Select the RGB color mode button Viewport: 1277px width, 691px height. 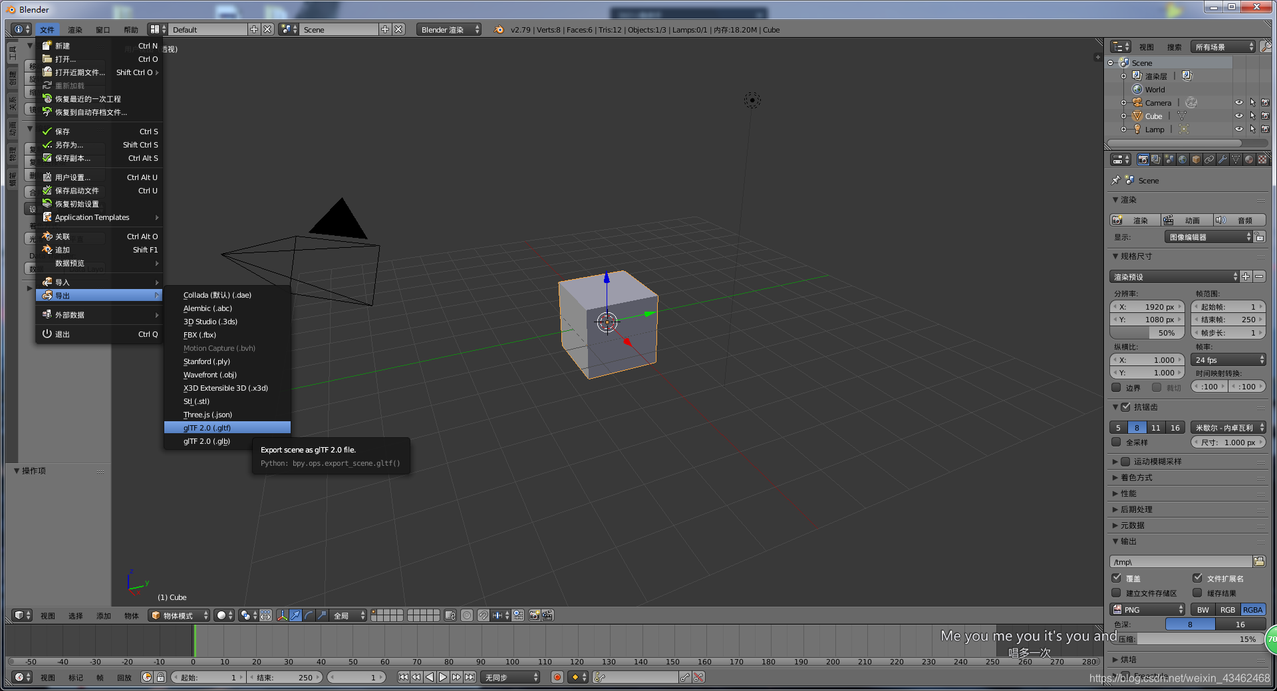pos(1228,609)
